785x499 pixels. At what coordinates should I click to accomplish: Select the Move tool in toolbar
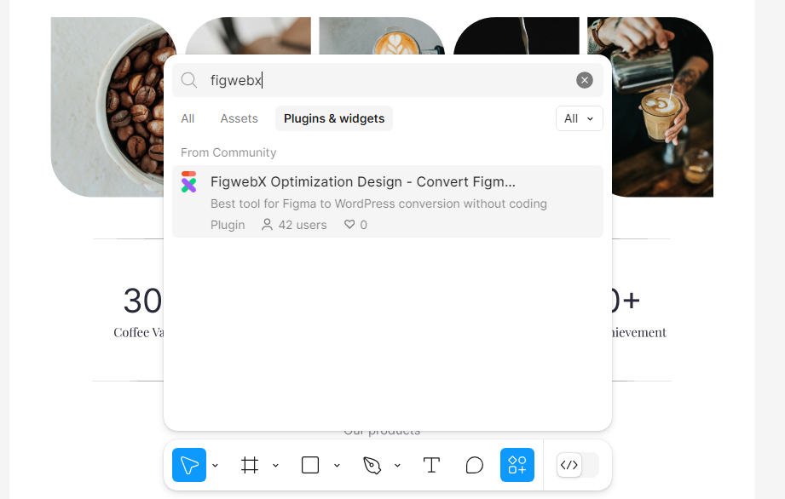pyautogui.click(x=188, y=465)
